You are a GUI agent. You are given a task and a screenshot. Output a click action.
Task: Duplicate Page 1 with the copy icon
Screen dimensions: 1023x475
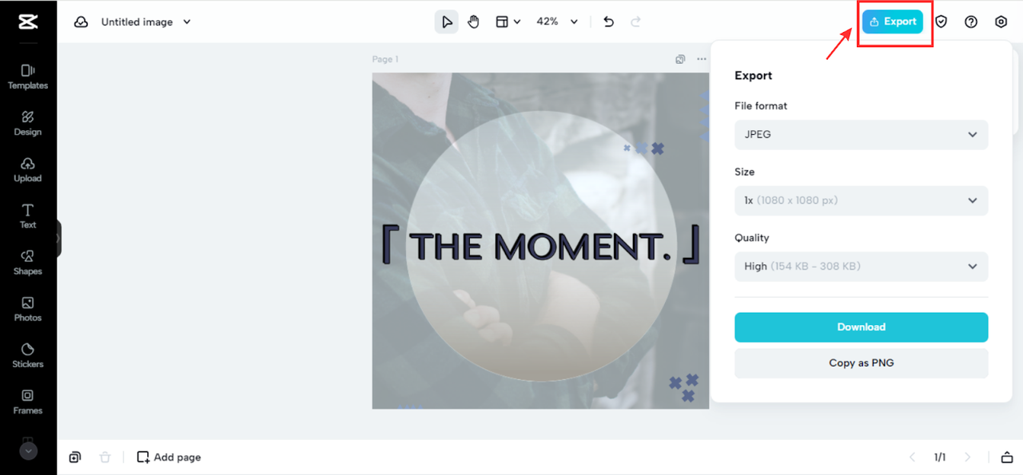coord(680,59)
